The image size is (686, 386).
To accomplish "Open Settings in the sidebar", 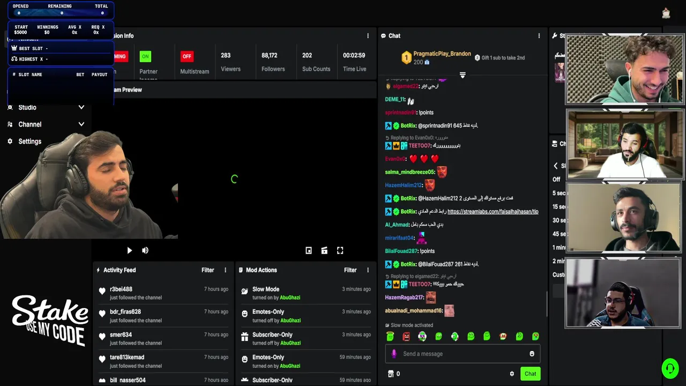I will 30,142.
